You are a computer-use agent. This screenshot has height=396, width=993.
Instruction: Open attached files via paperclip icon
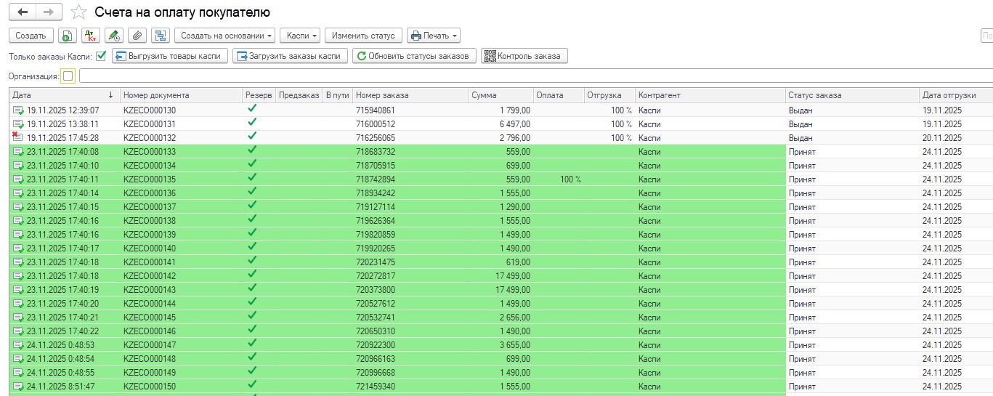click(137, 36)
